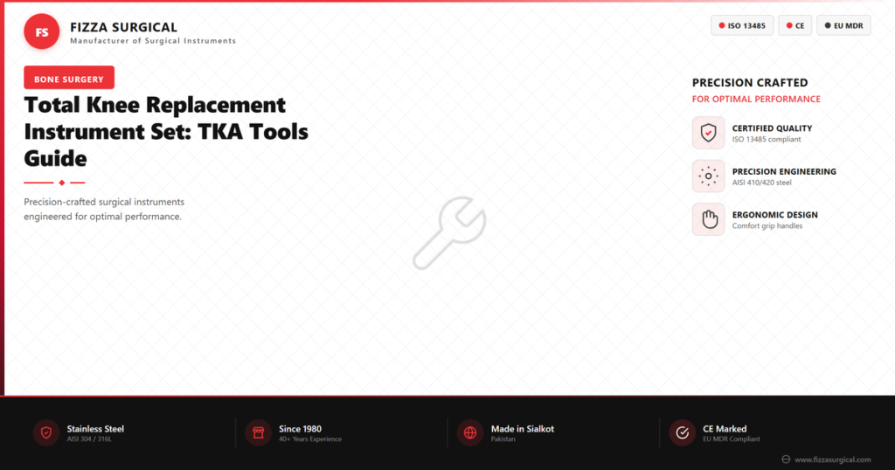Click the small globe icon beside website URL
This screenshot has height=470, width=895.
click(x=786, y=460)
